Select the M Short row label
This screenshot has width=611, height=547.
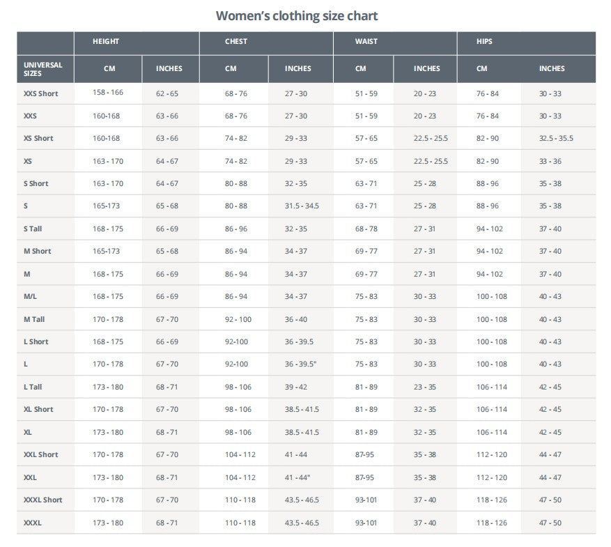(x=38, y=251)
